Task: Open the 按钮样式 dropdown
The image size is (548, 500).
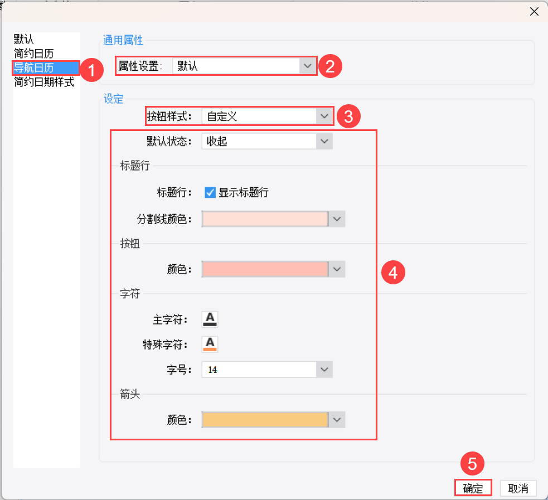Action: click(324, 116)
